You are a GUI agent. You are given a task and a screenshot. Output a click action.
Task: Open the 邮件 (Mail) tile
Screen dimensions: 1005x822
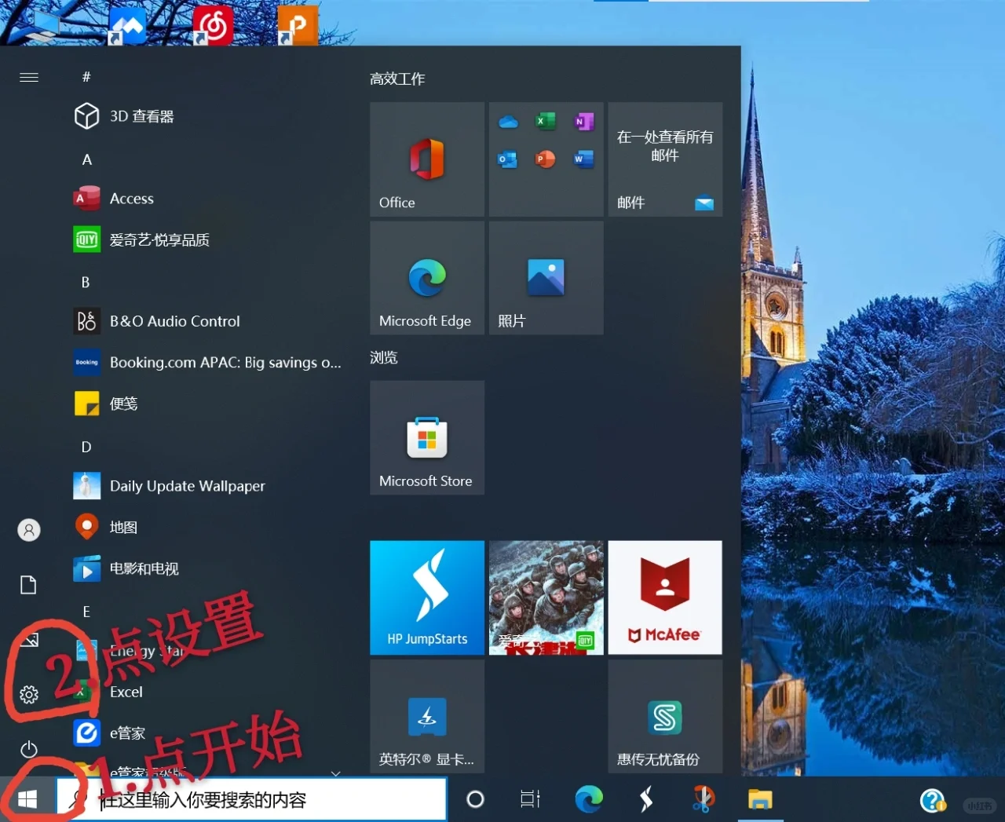pyautogui.click(x=664, y=159)
